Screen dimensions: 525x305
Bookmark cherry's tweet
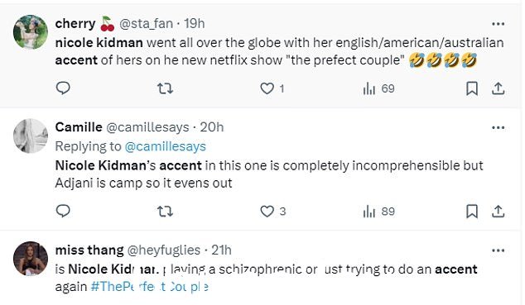pyautogui.click(x=472, y=88)
